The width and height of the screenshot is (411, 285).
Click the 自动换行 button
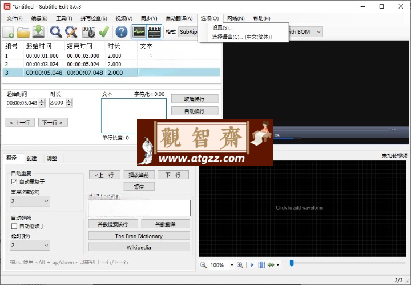(x=195, y=111)
